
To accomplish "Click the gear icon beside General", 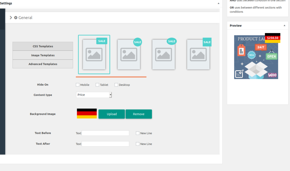I will pos(16,17).
